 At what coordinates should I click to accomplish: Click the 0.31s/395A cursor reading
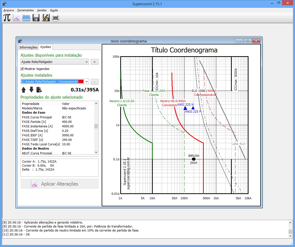[x=85, y=90]
